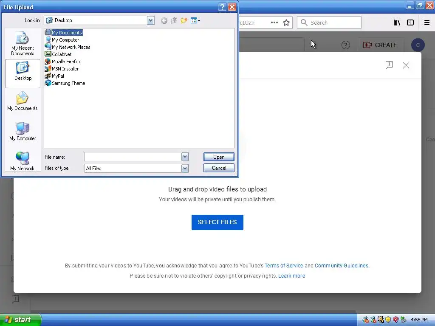Viewport: 435px width, 326px height.
Task: Click the Learn more link
Action: 291,276
